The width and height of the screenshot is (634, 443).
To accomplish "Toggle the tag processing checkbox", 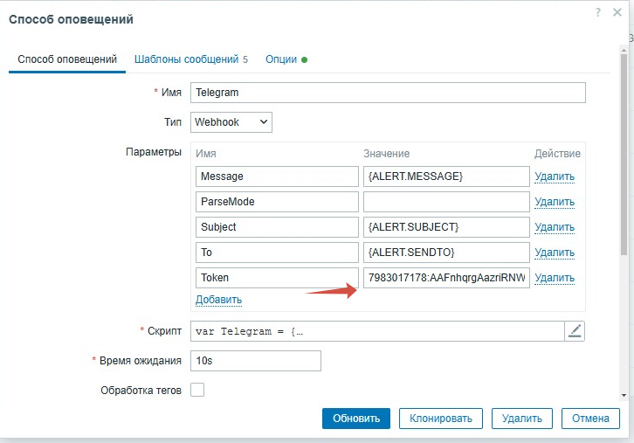I will pyautogui.click(x=197, y=390).
